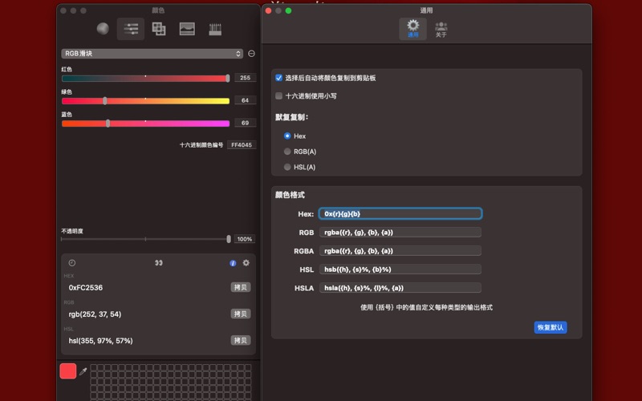The height and width of the screenshot is (401, 642).
Task: Click the Hex format input field
Action: click(400, 214)
